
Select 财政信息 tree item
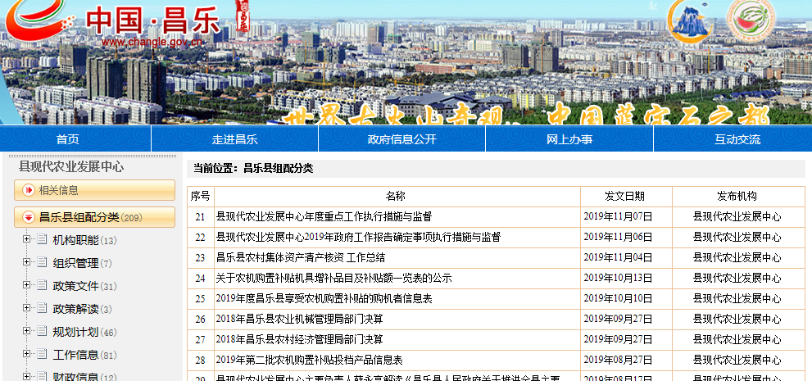click(75, 377)
